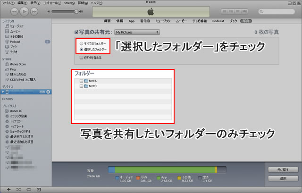Click the 適用 apply button
This screenshot has height=193, width=302.
[x=283, y=178]
